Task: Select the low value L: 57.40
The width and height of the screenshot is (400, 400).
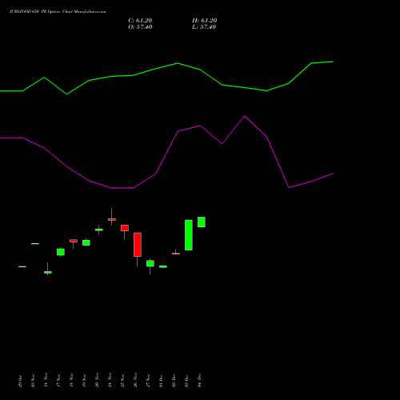Action: [204, 27]
